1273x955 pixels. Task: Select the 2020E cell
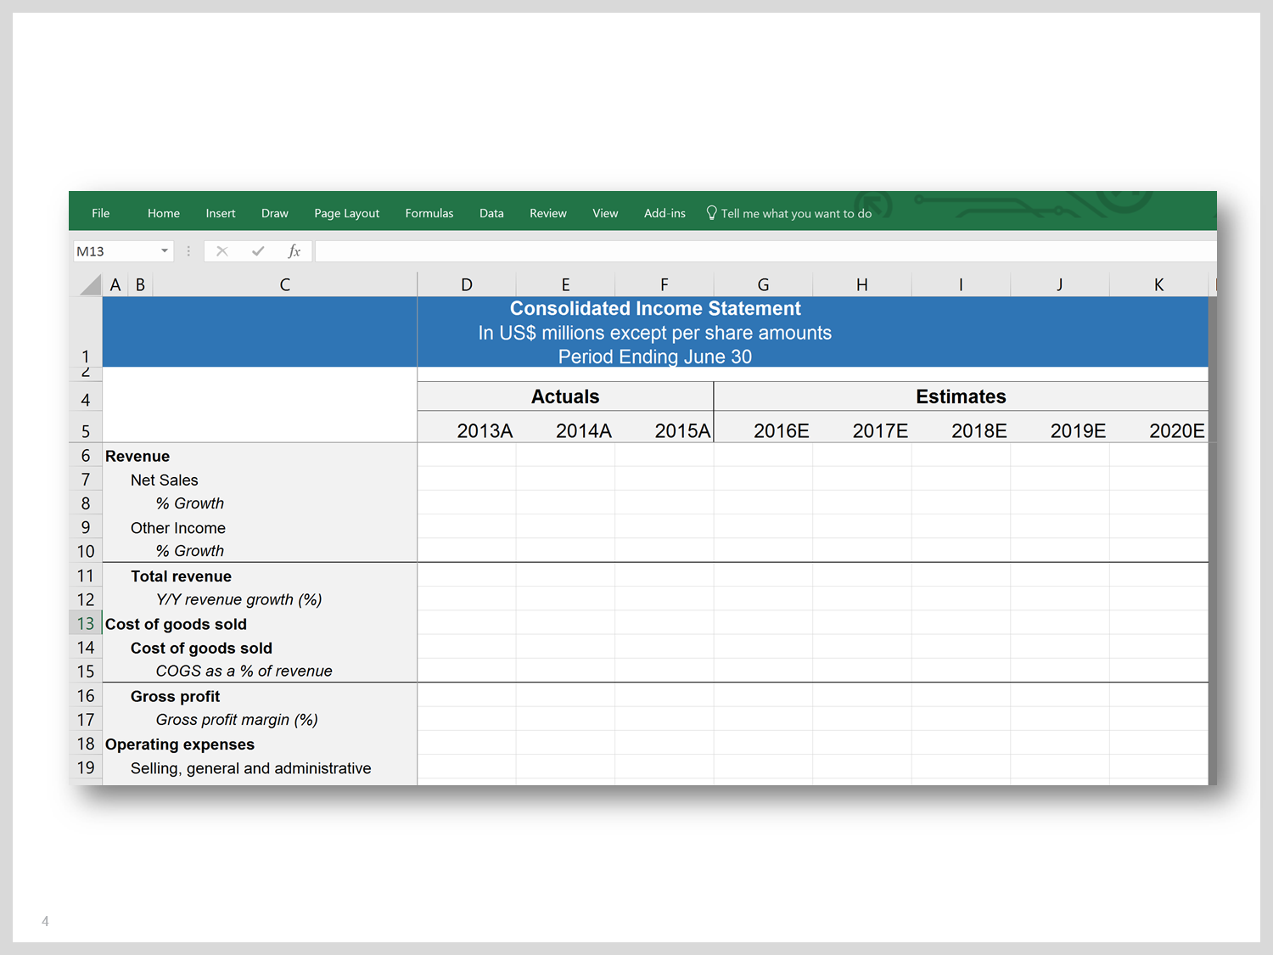(x=1158, y=429)
